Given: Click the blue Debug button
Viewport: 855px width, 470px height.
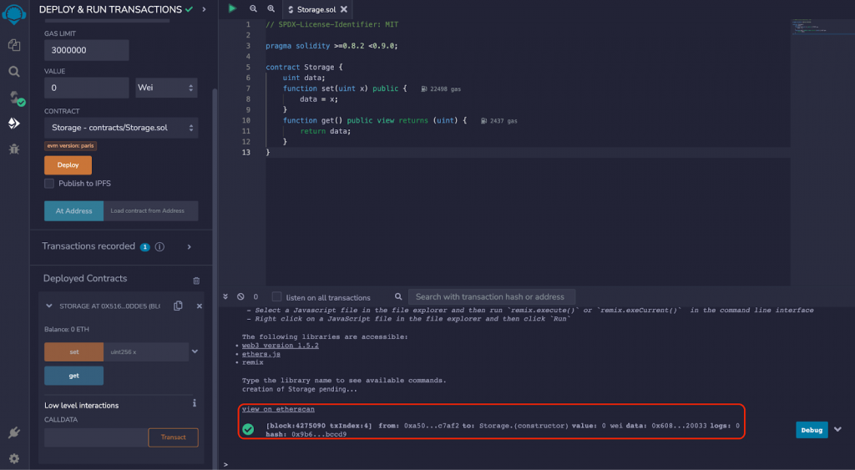Looking at the screenshot, I should point(812,430).
